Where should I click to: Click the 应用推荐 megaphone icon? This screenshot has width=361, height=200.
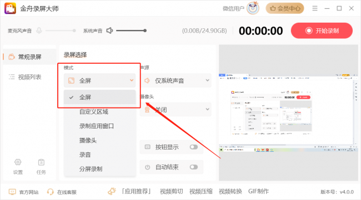[x=112, y=191]
